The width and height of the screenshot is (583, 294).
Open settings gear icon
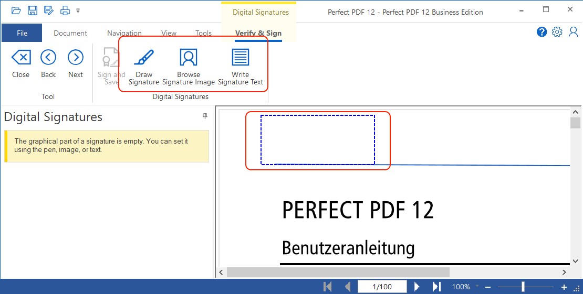(x=557, y=32)
